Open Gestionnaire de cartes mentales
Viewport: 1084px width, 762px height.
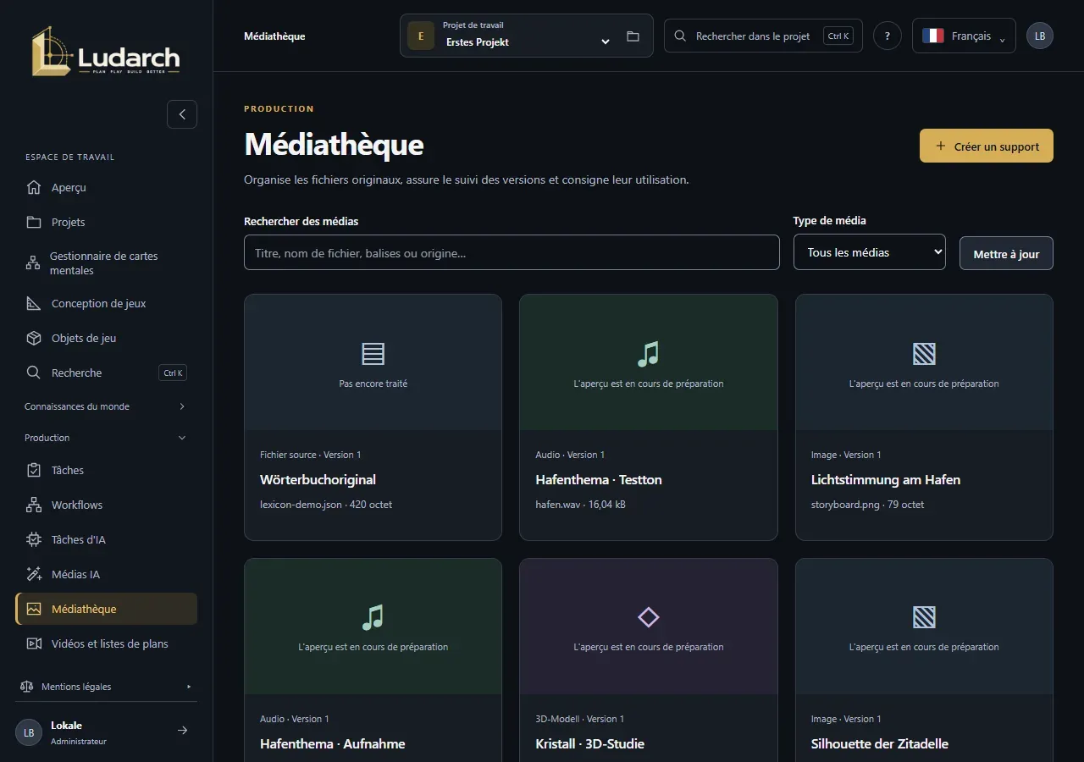[106, 263]
